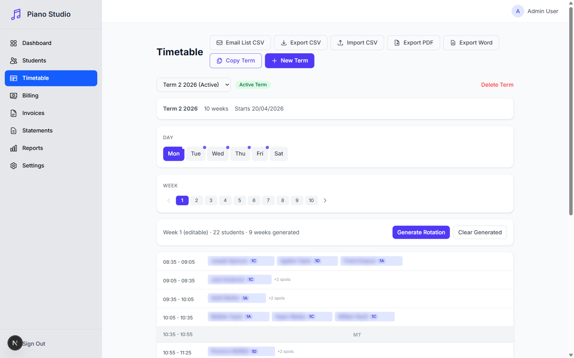This screenshot has height=358, width=574.
Task: Export timetable to Word
Action: click(471, 43)
